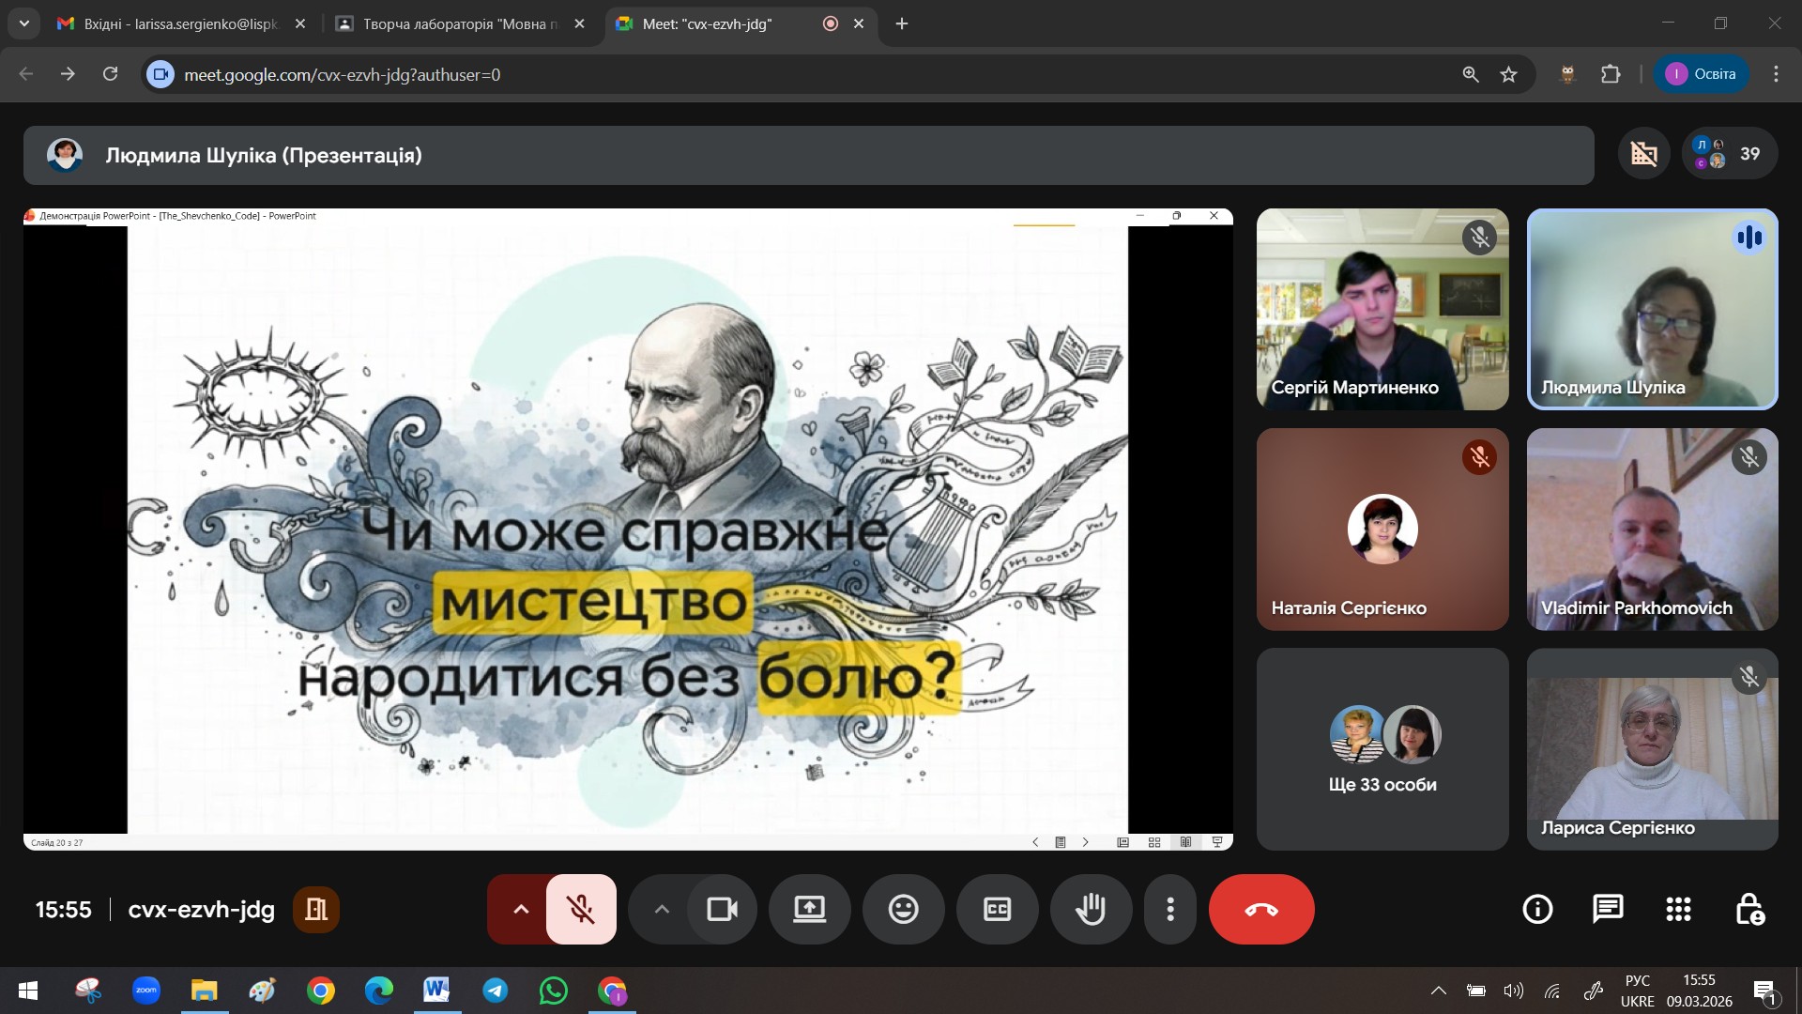
Task: Click Сергій Мартиненко video tile
Action: (x=1382, y=309)
